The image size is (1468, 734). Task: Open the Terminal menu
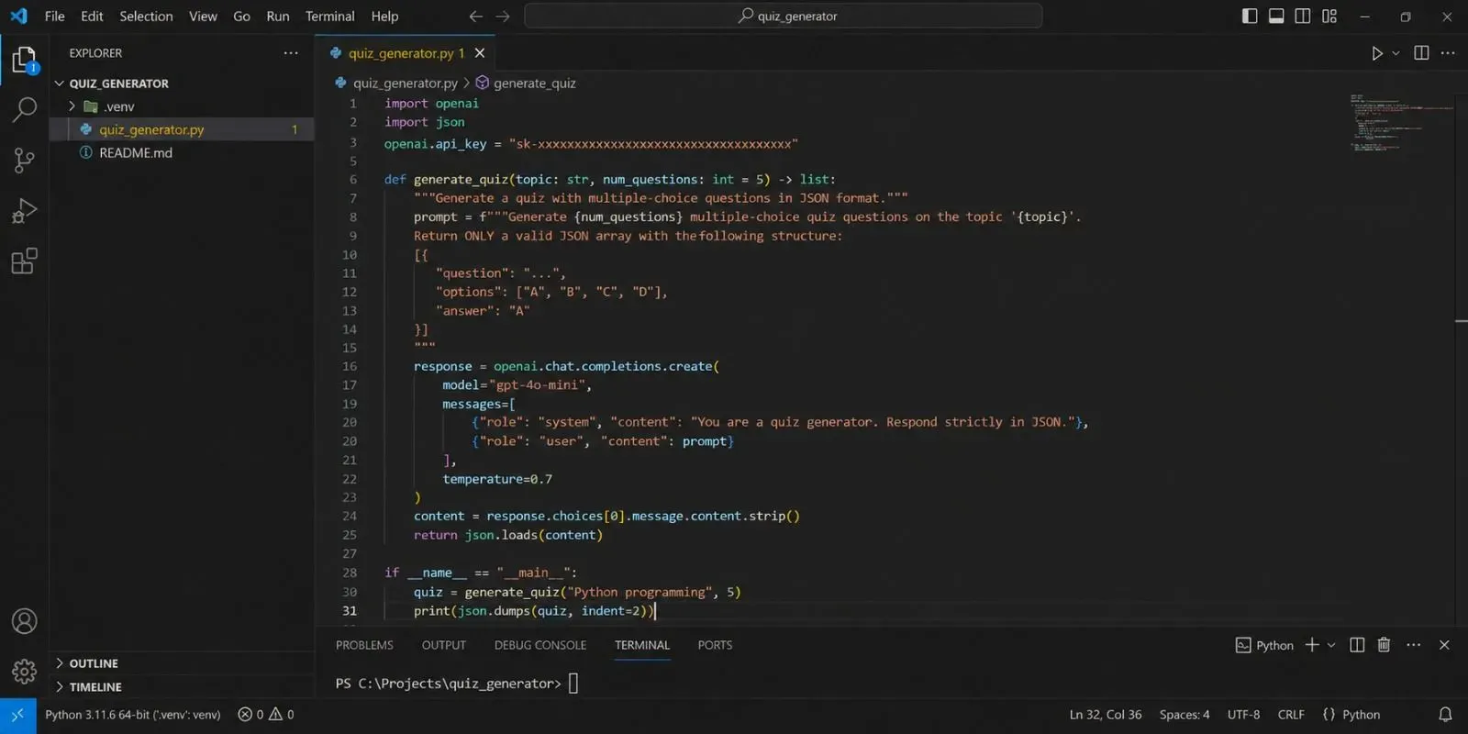[330, 17]
